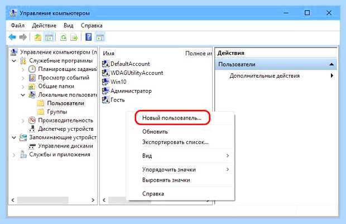This screenshot has height=224, width=346.
Task: Click the Полное имя column header
Action: [198, 53]
